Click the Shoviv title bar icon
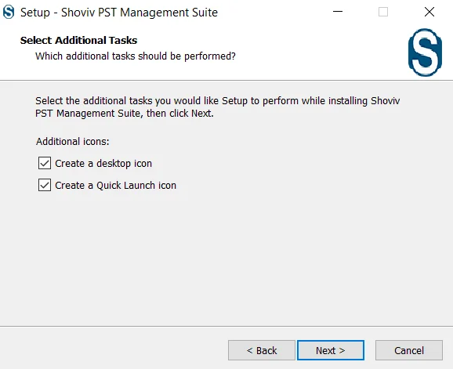 (x=9, y=12)
